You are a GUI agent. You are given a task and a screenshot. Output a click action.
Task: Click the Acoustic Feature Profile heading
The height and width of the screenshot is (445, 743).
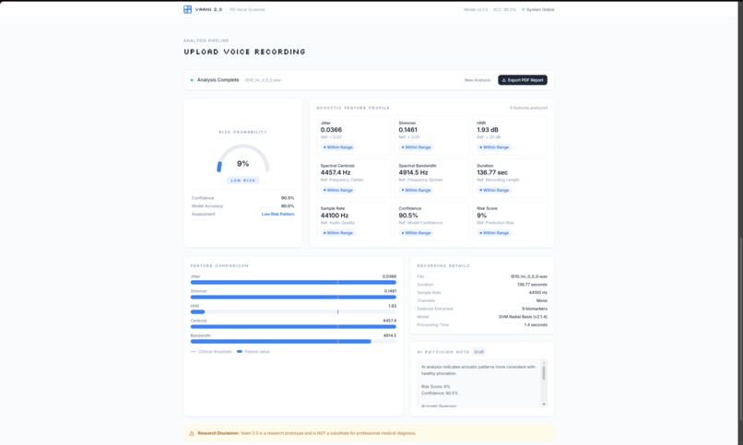click(x=353, y=108)
